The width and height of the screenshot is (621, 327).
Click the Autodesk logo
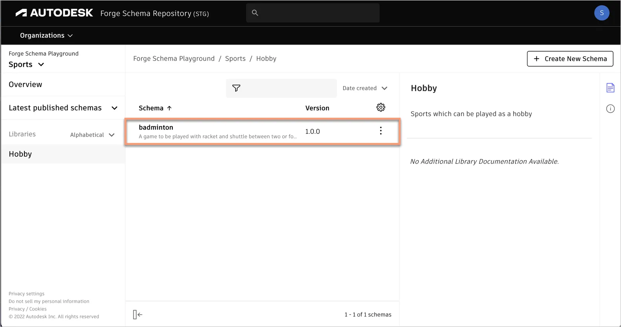tap(54, 13)
